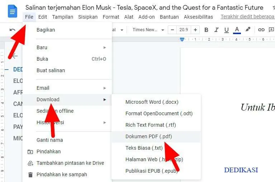
Task: Toggle underline formatting
Action: [227, 30]
